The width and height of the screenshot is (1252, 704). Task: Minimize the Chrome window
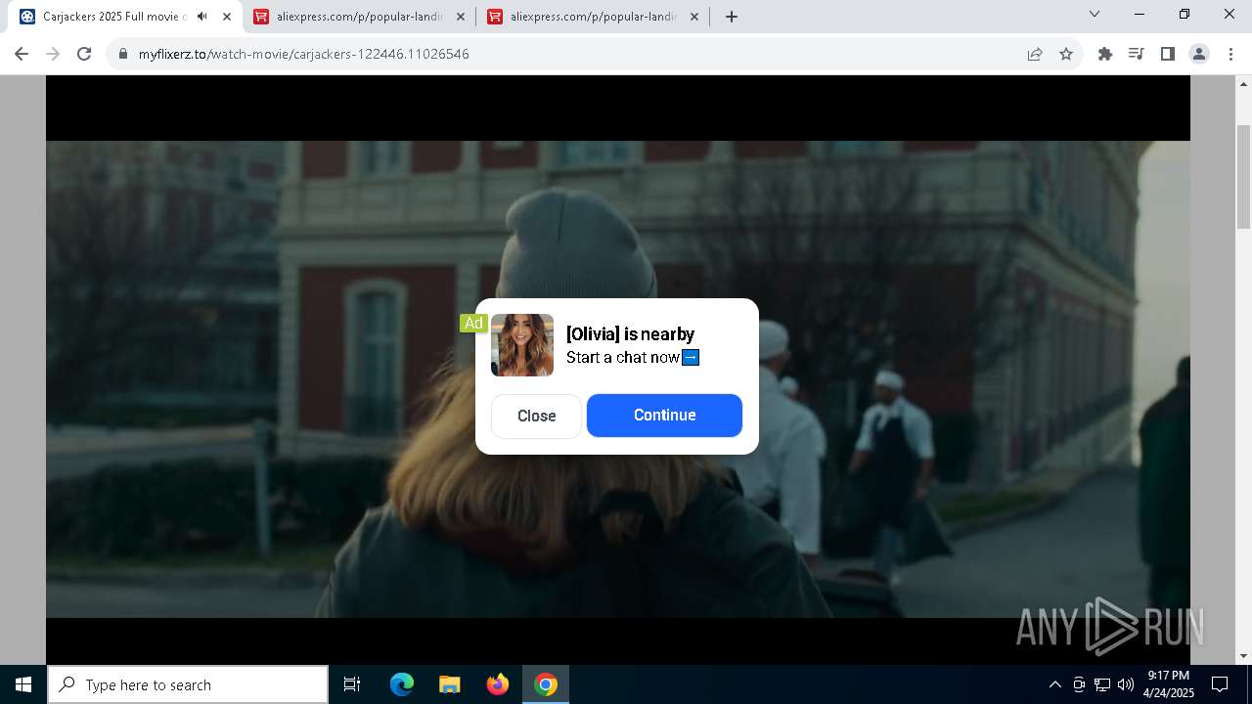[1140, 15]
